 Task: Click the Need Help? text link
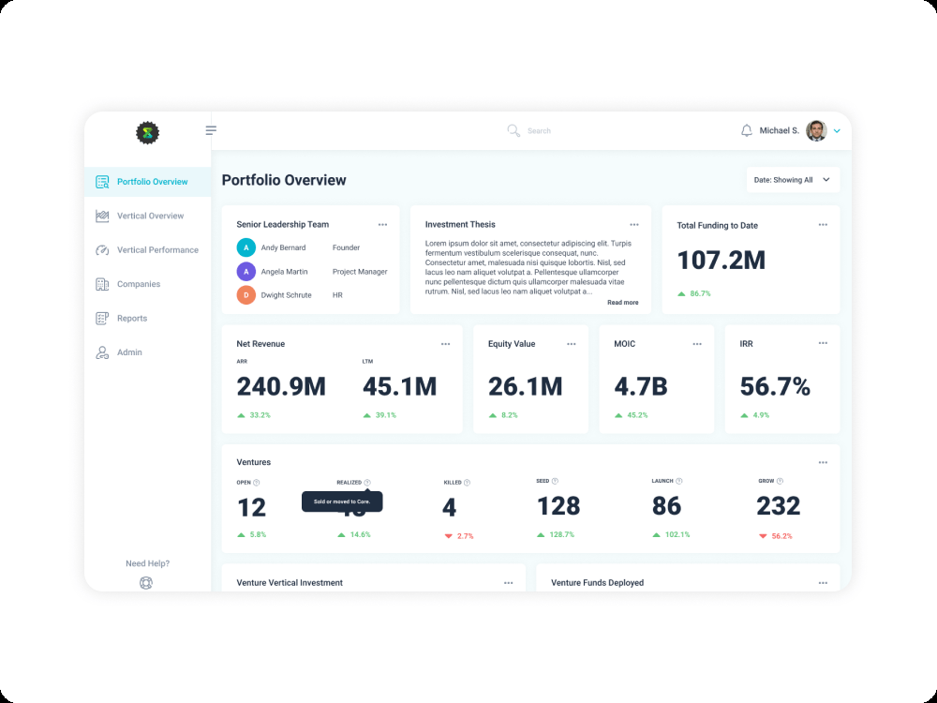(x=147, y=562)
